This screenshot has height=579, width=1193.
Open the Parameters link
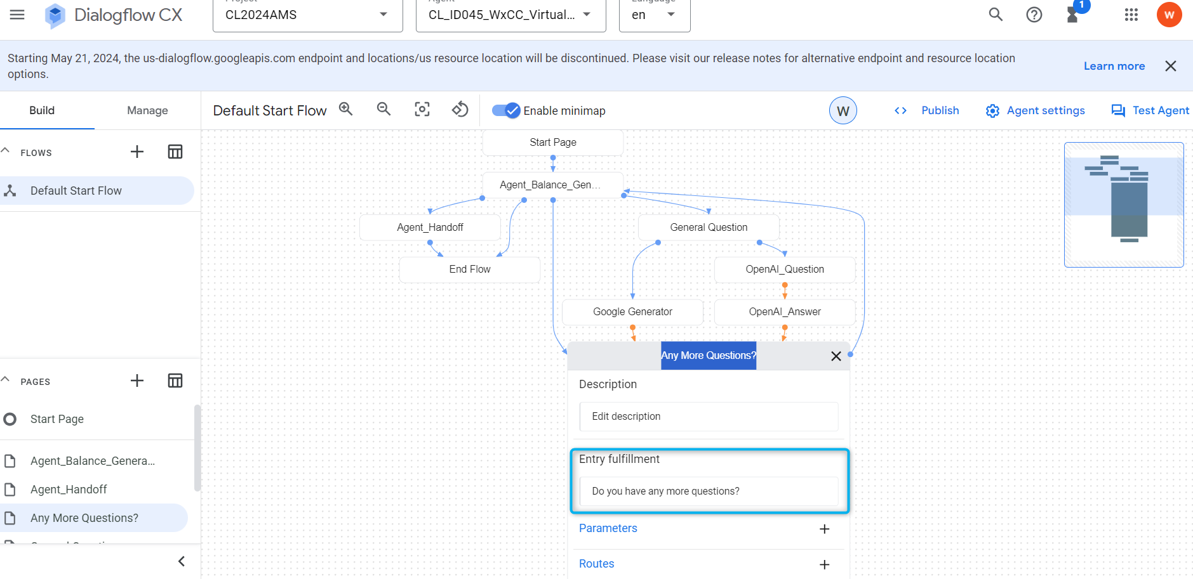coord(608,528)
